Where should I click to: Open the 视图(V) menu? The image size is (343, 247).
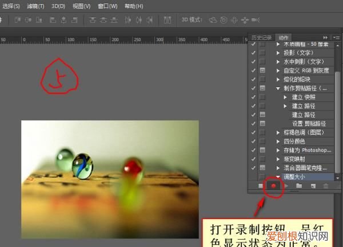coord(81,6)
